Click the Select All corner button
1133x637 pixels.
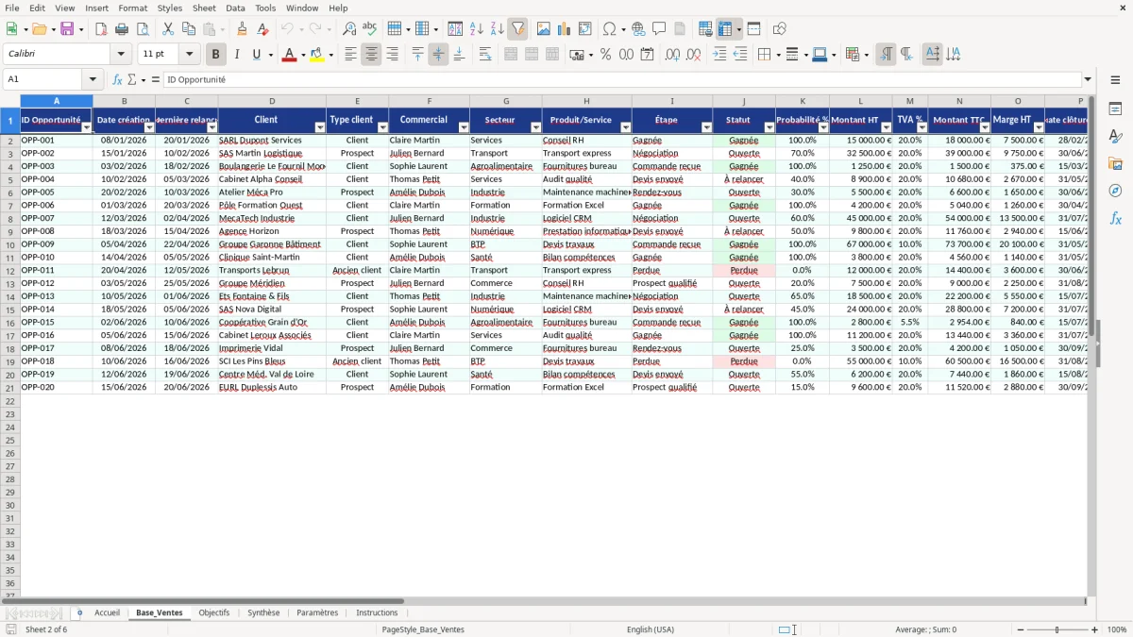tap(9, 101)
